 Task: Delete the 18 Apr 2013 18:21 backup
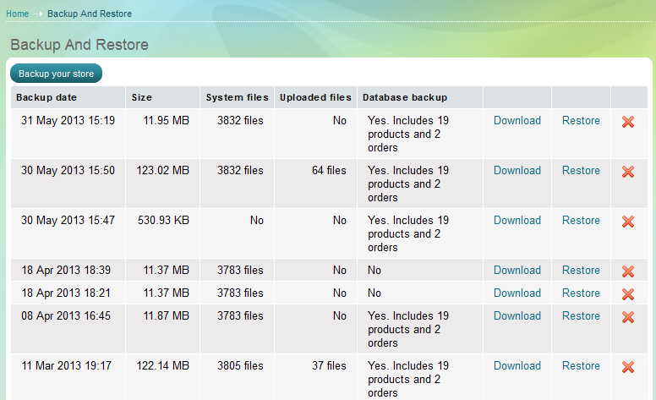[628, 294]
